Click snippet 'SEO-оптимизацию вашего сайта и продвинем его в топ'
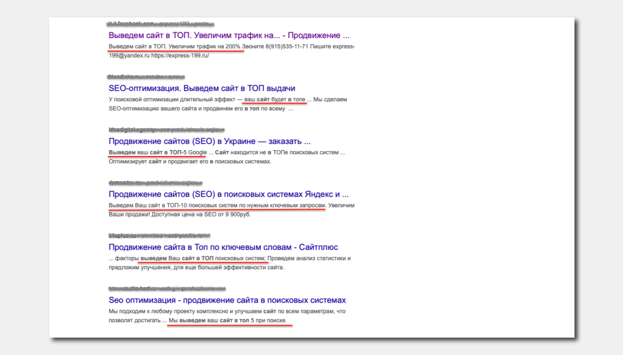 tap(184, 108)
